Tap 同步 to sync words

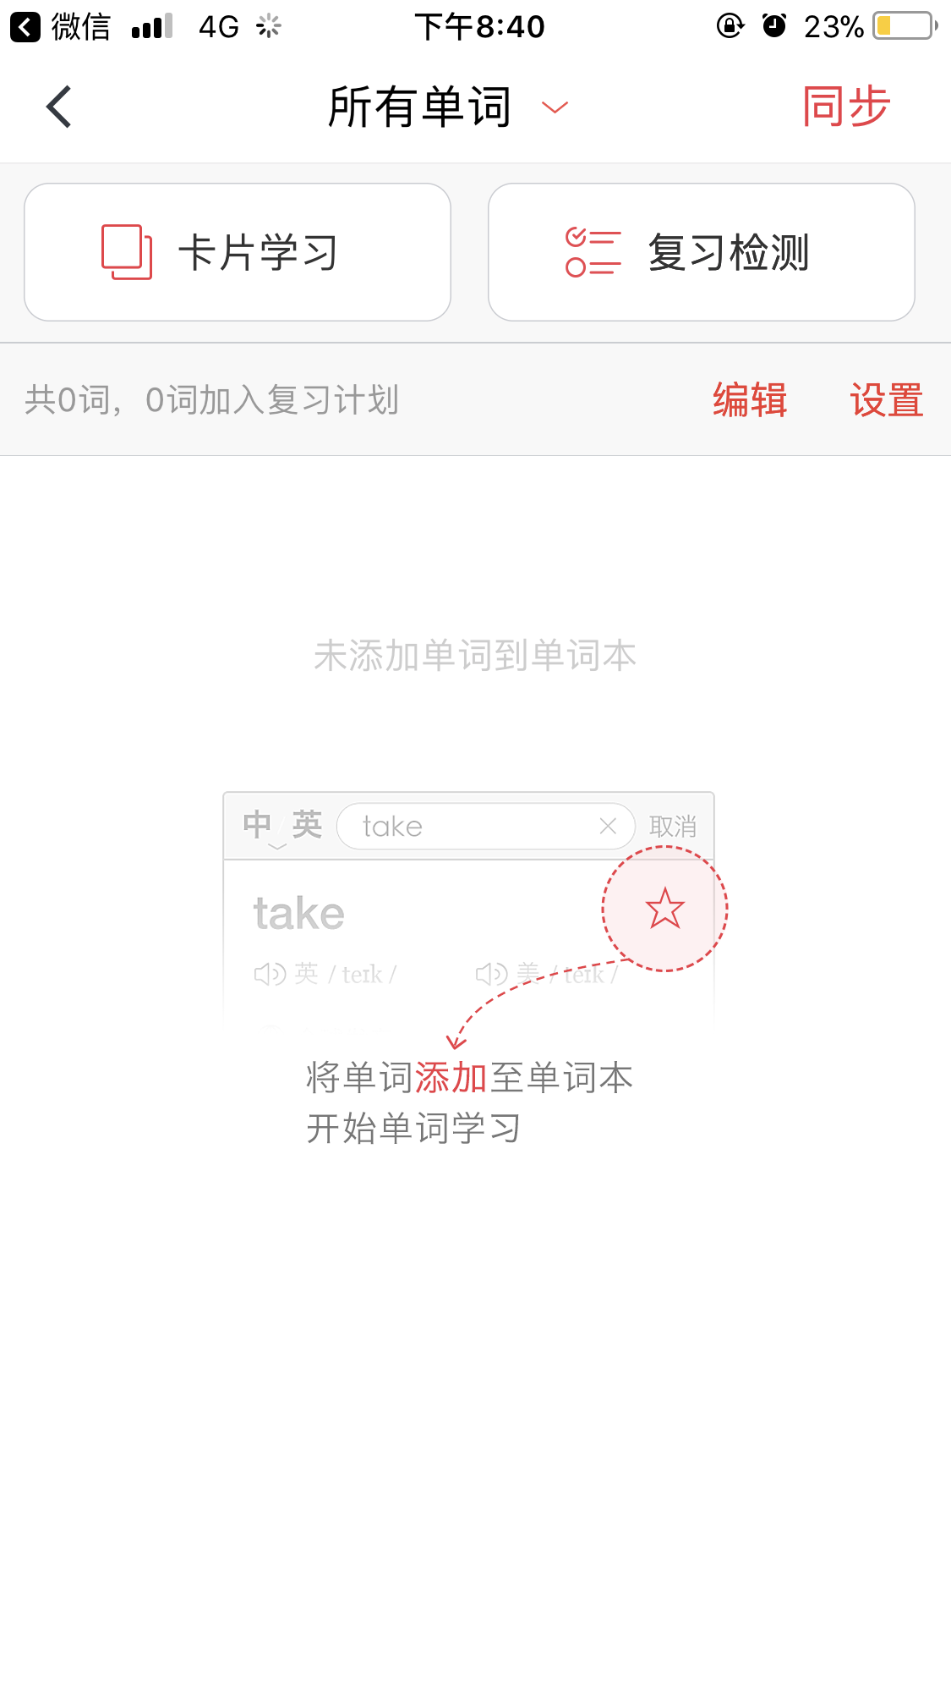pos(846,107)
